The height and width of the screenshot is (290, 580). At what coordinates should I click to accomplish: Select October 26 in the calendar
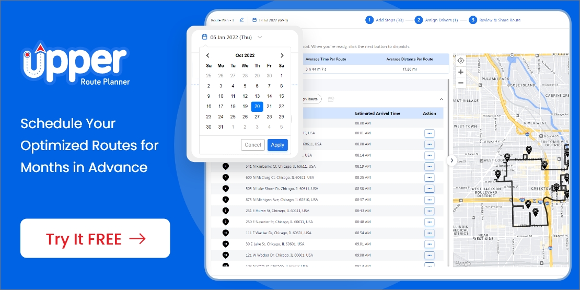click(x=245, y=117)
